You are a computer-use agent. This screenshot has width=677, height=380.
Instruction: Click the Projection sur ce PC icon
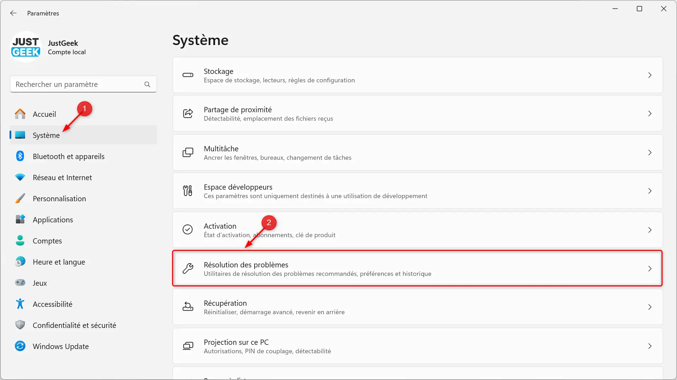click(x=188, y=346)
